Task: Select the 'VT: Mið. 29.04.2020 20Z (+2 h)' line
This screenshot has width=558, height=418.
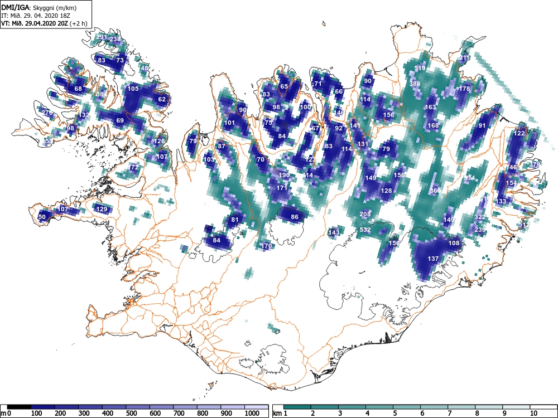Action: tap(44, 23)
